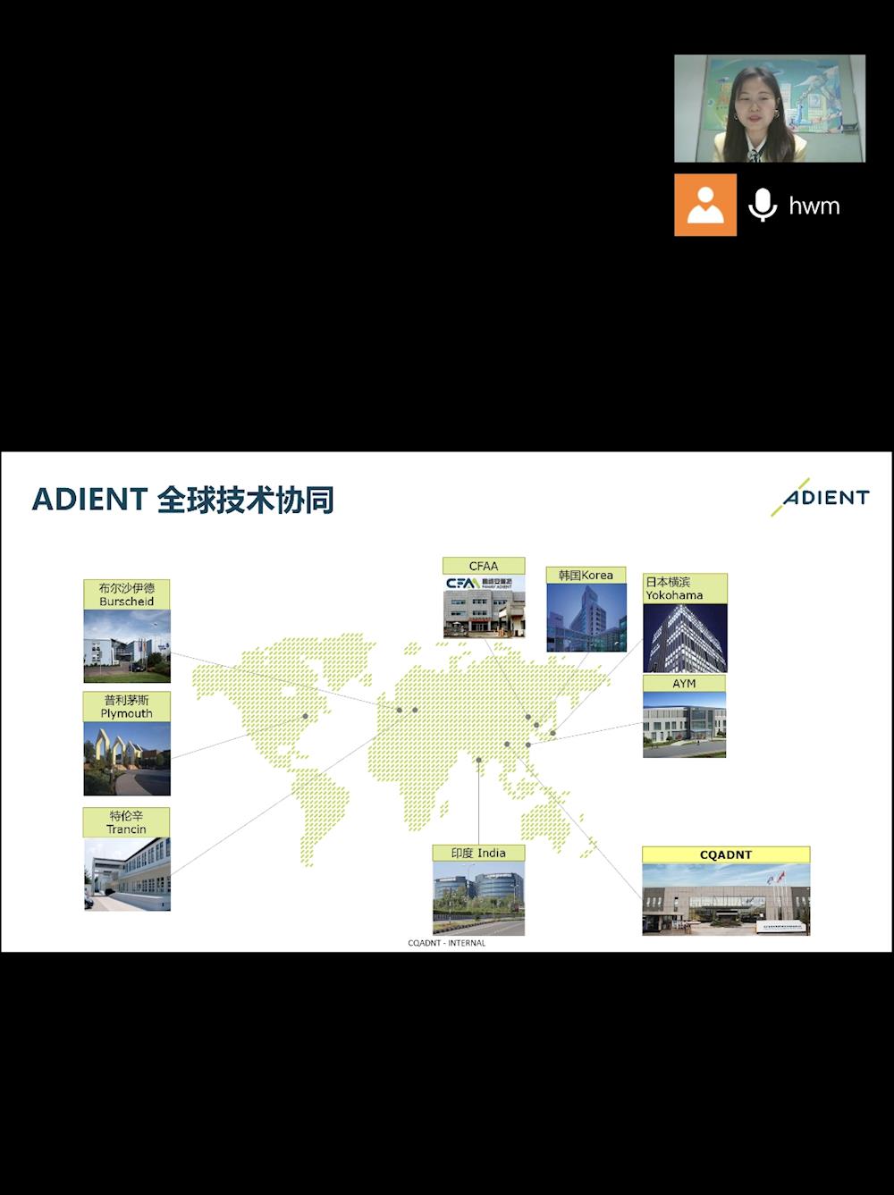
Task: Click the Korea office building photo
Action: pyautogui.click(x=586, y=618)
